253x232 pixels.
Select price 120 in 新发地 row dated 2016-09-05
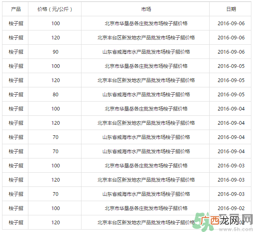click(56, 80)
